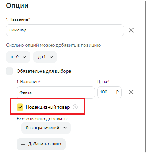
Task: Click the Фанта option name field
Action: click(x=56, y=92)
